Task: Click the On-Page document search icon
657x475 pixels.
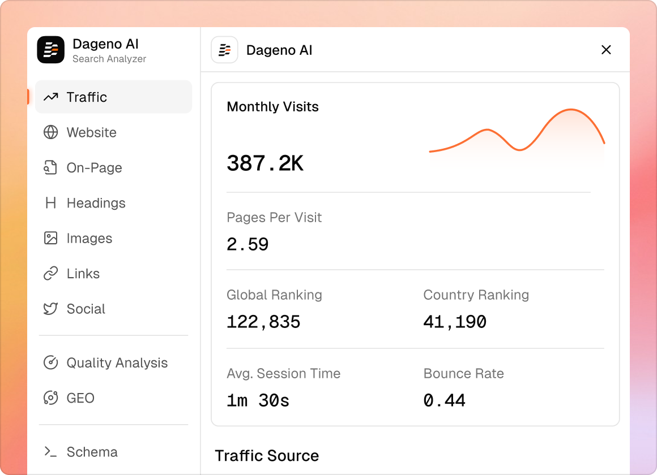Action: (x=51, y=168)
